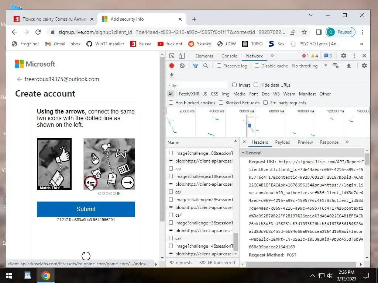Bookmark this page with the star
The height and width of the screenshot is (283, 378).
[304, 32]
